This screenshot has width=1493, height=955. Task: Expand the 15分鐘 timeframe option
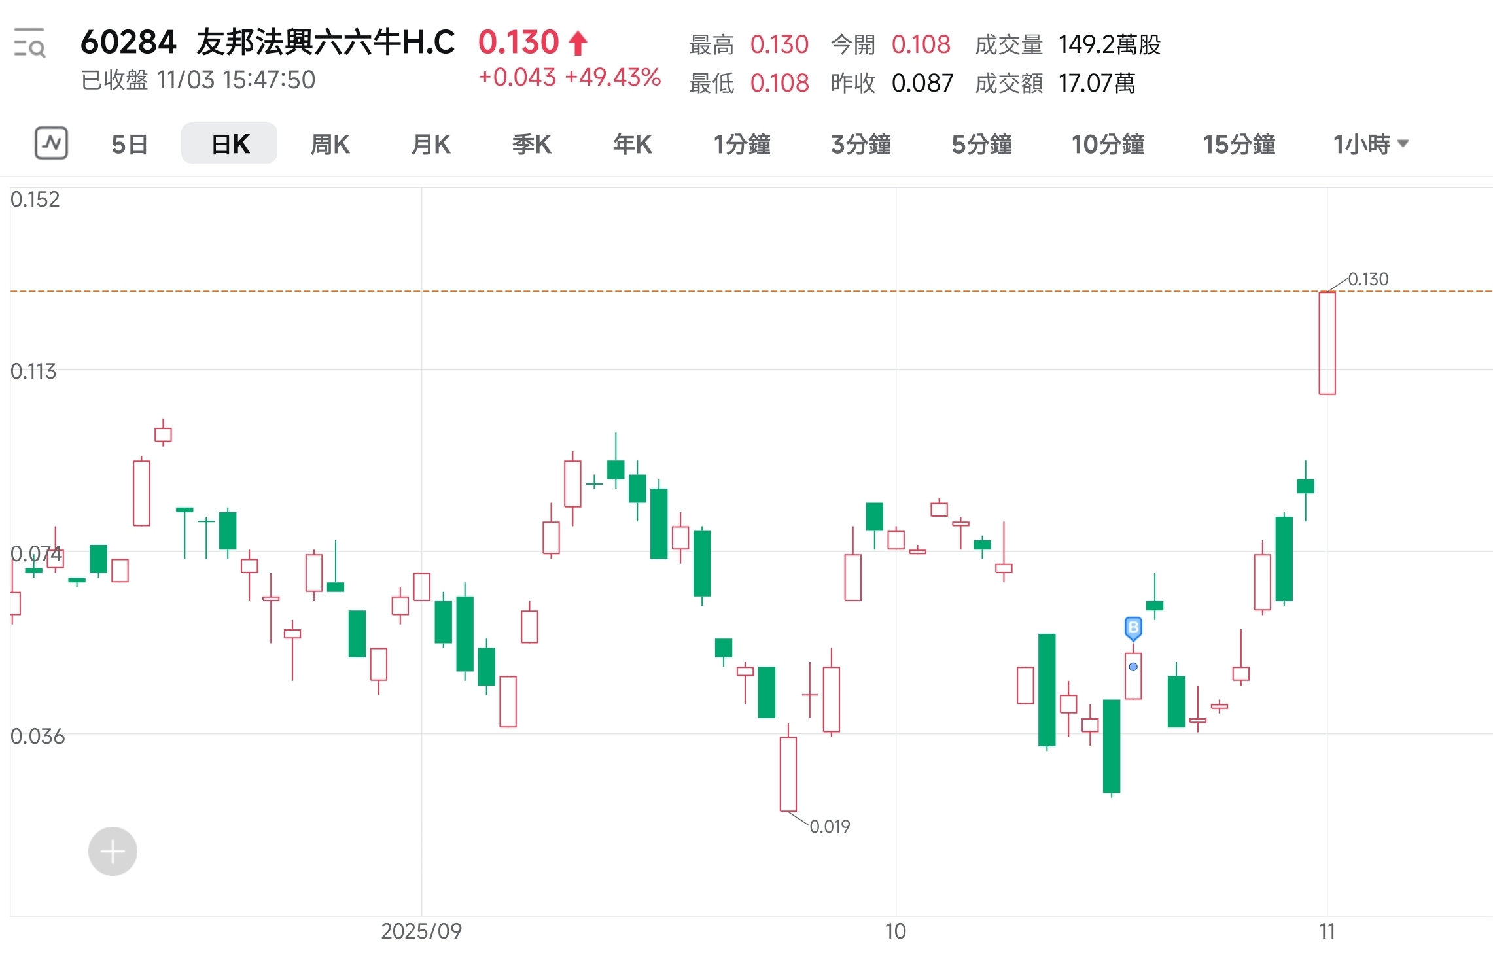(1238, 145)
